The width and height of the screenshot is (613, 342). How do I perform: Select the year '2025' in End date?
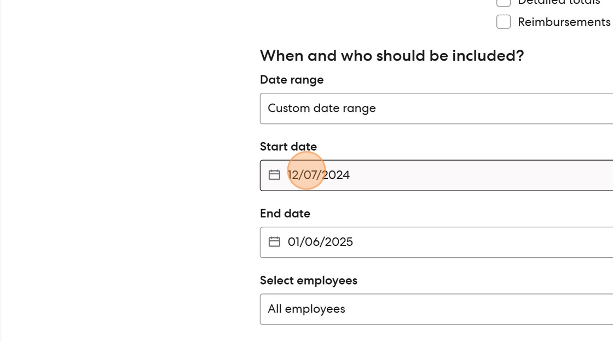[339, 241]
